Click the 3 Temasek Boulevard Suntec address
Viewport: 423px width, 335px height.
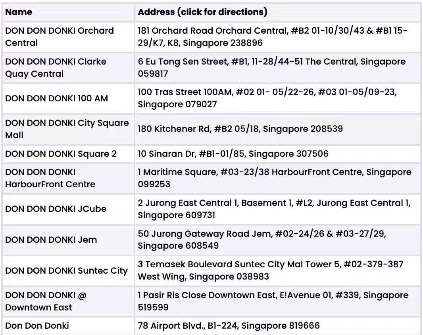pos(271,270)
